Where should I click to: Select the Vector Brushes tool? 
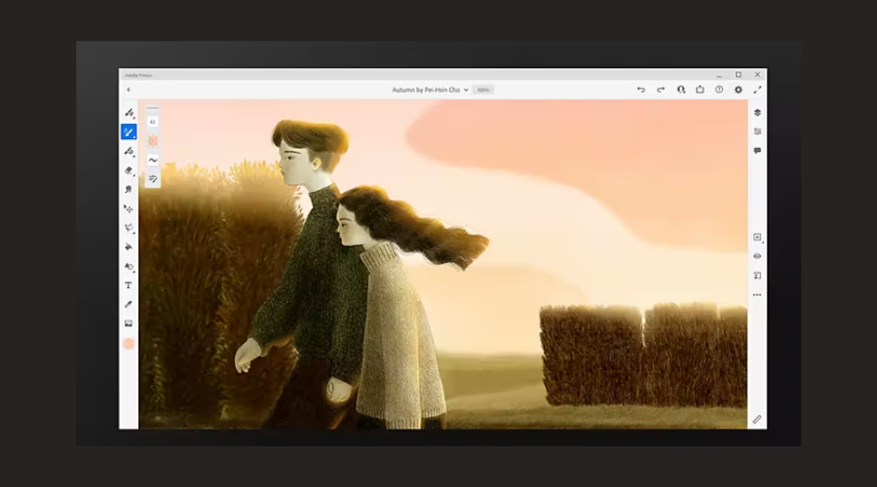(130, 151)
